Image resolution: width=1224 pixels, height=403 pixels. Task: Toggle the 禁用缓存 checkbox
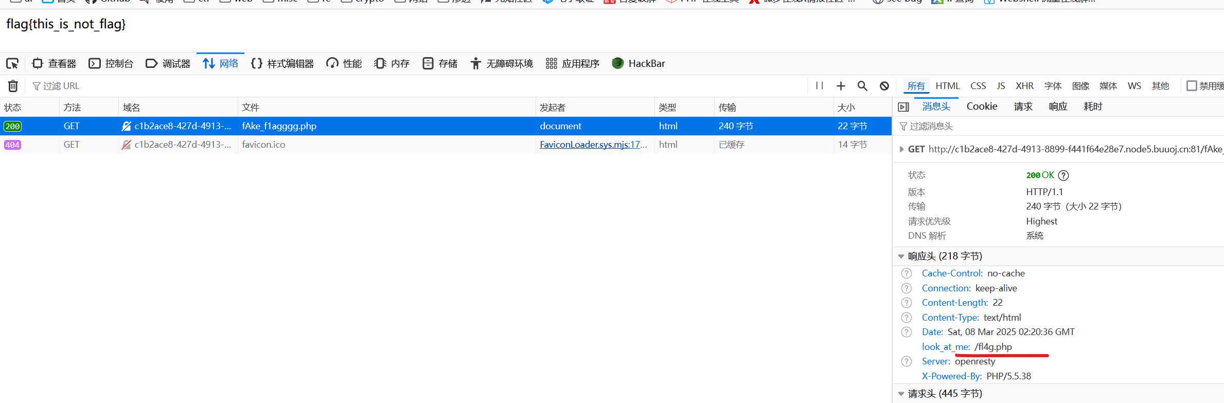(x=1192, y=86)
